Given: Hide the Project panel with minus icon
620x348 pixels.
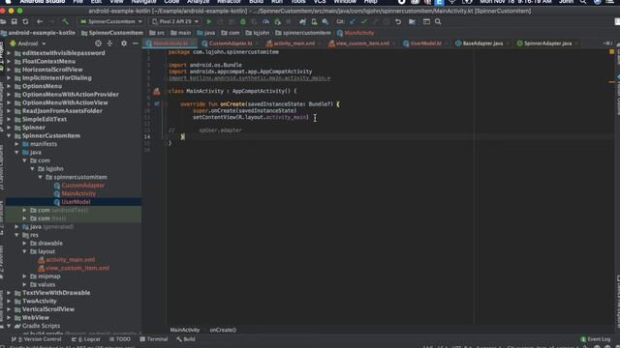Looking at the screenshot, I should pos(136,43).
